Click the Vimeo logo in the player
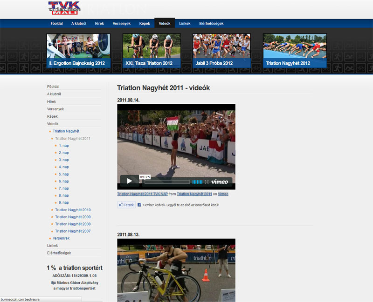Image resolution: width=373 pixels, height=302 pixels. [220, 182]
